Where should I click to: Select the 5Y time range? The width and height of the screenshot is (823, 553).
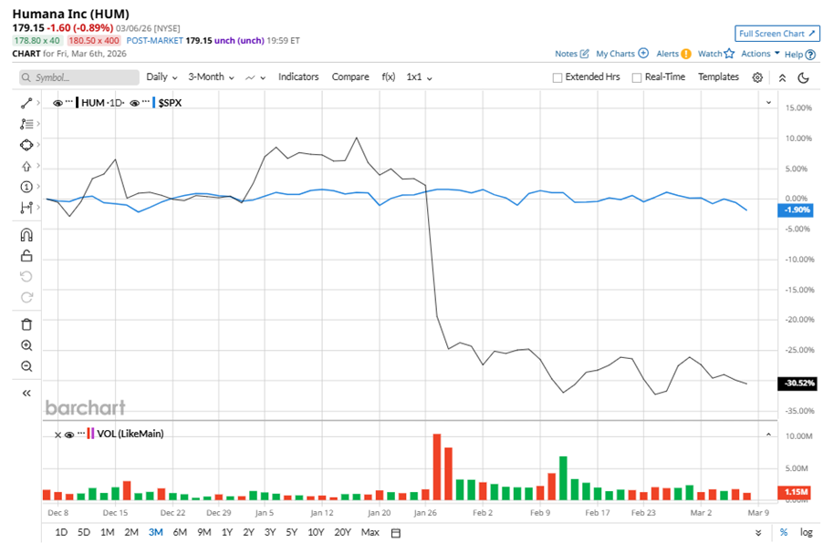[x=292, y=532]
